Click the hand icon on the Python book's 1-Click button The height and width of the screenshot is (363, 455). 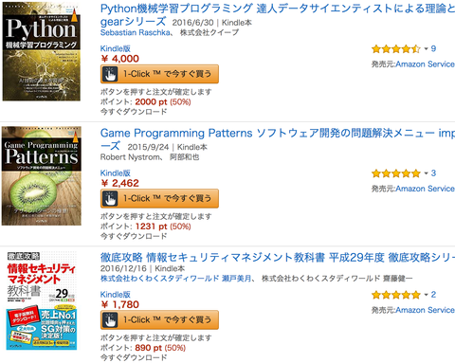coord(110,74)
